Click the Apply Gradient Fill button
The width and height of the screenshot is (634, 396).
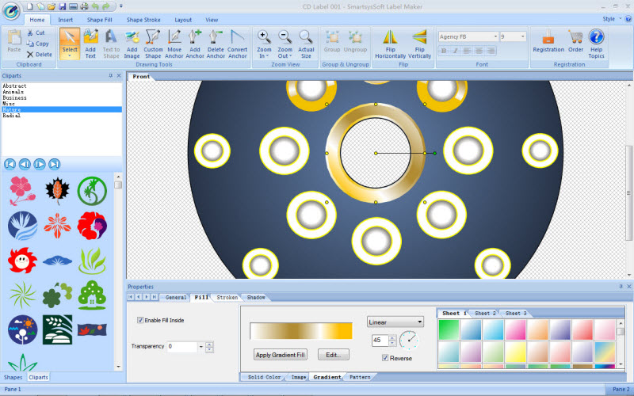[281, 355]
